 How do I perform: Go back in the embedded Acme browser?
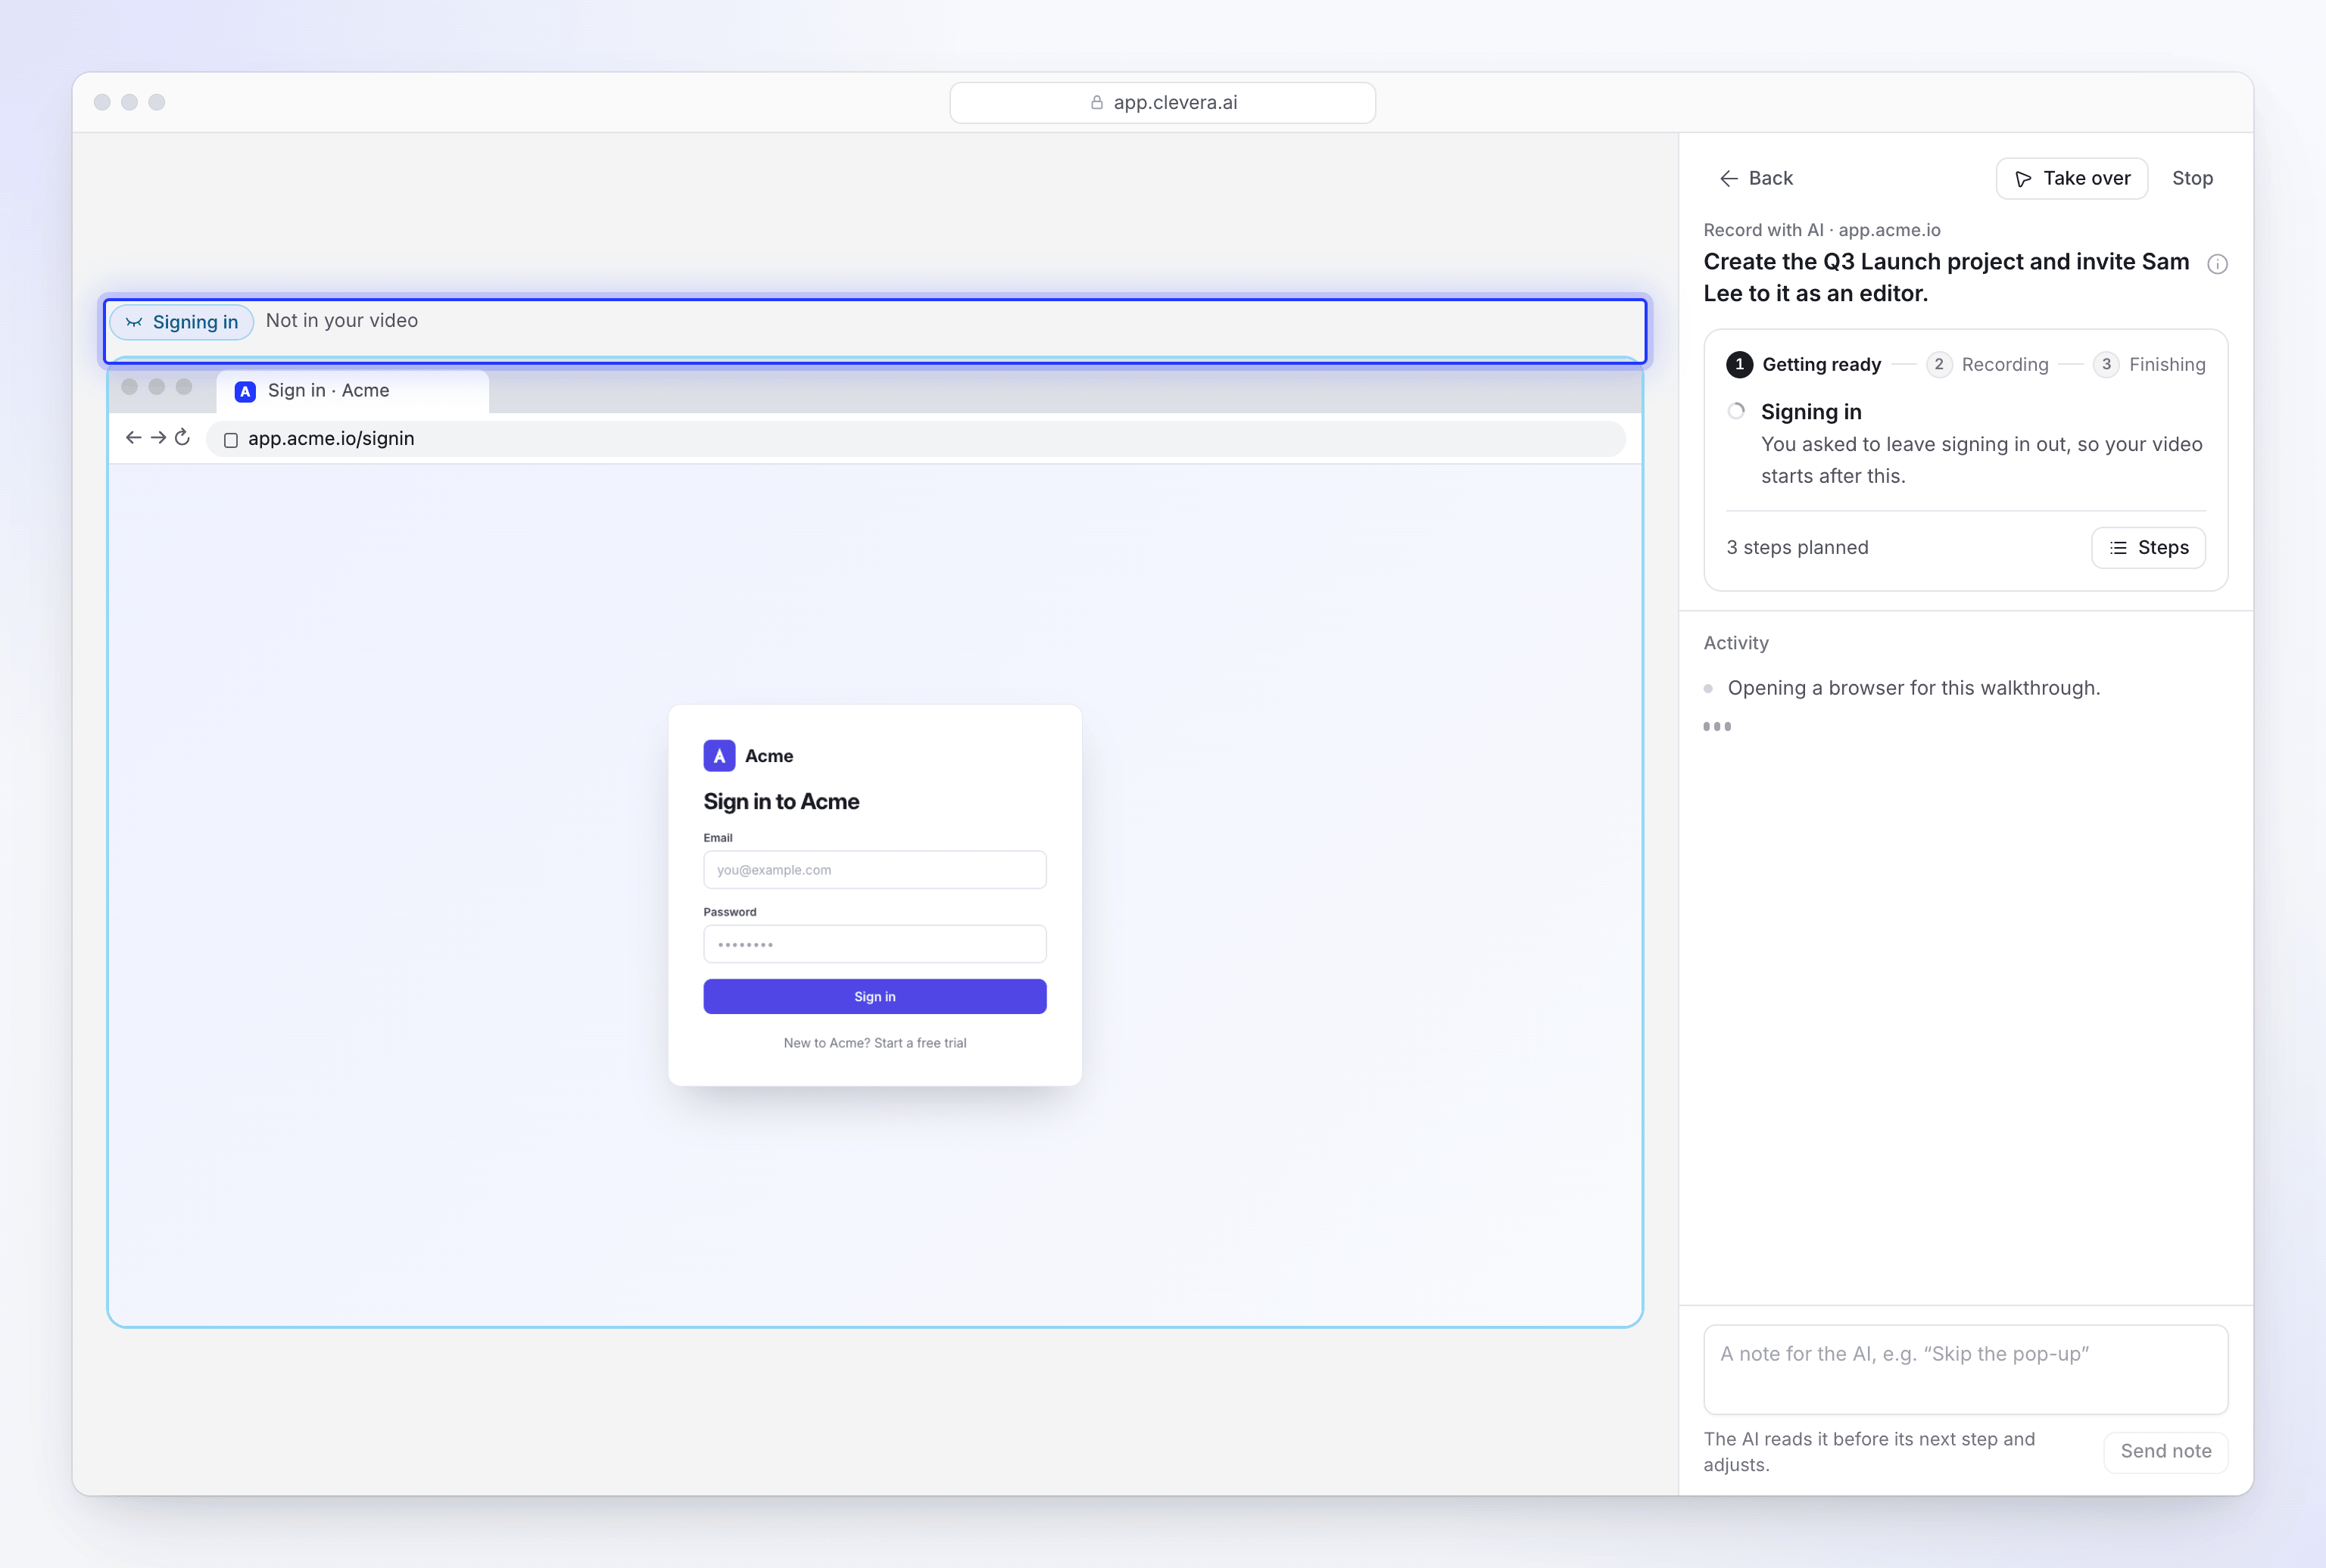click(x=133, y=438)
